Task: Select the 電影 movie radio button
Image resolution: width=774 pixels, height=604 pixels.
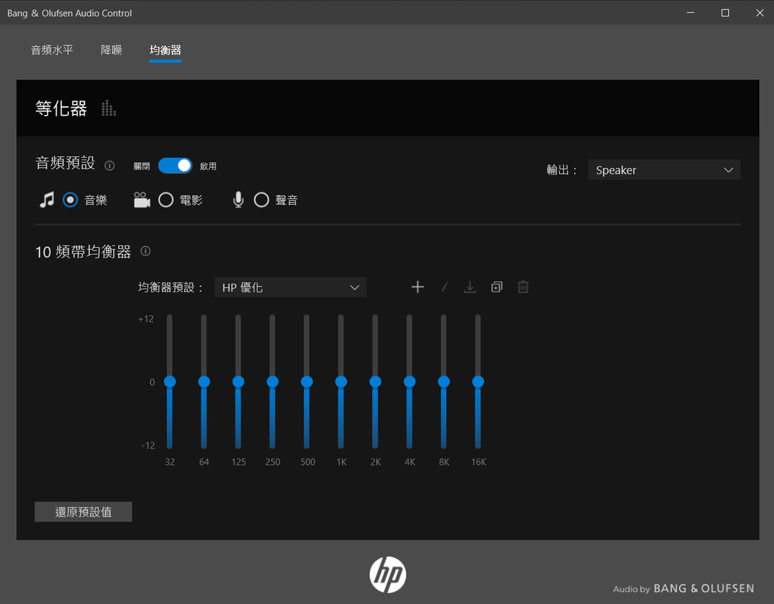Action: click(166, 200)
